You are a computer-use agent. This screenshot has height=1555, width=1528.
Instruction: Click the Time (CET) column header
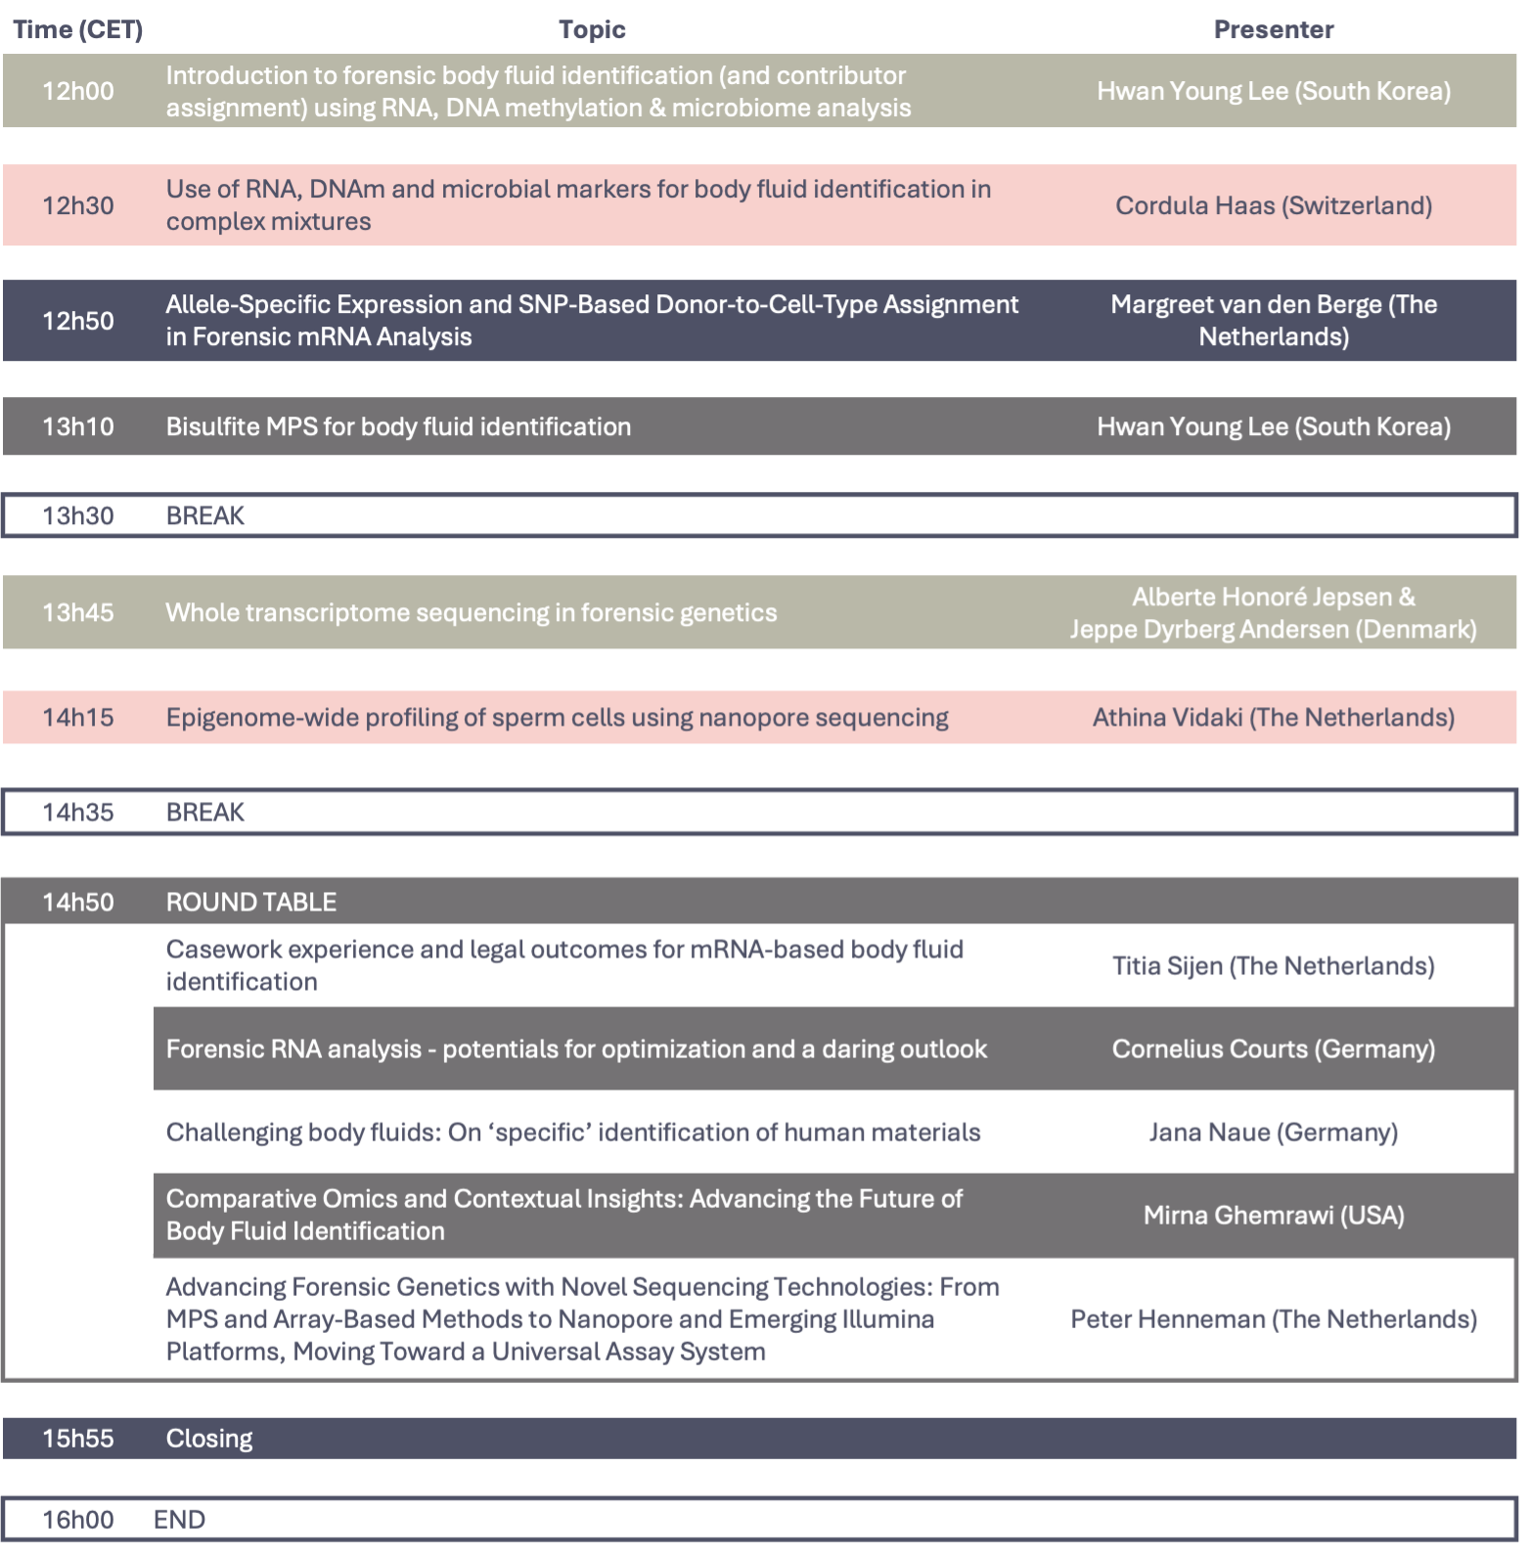pos(78,30)
